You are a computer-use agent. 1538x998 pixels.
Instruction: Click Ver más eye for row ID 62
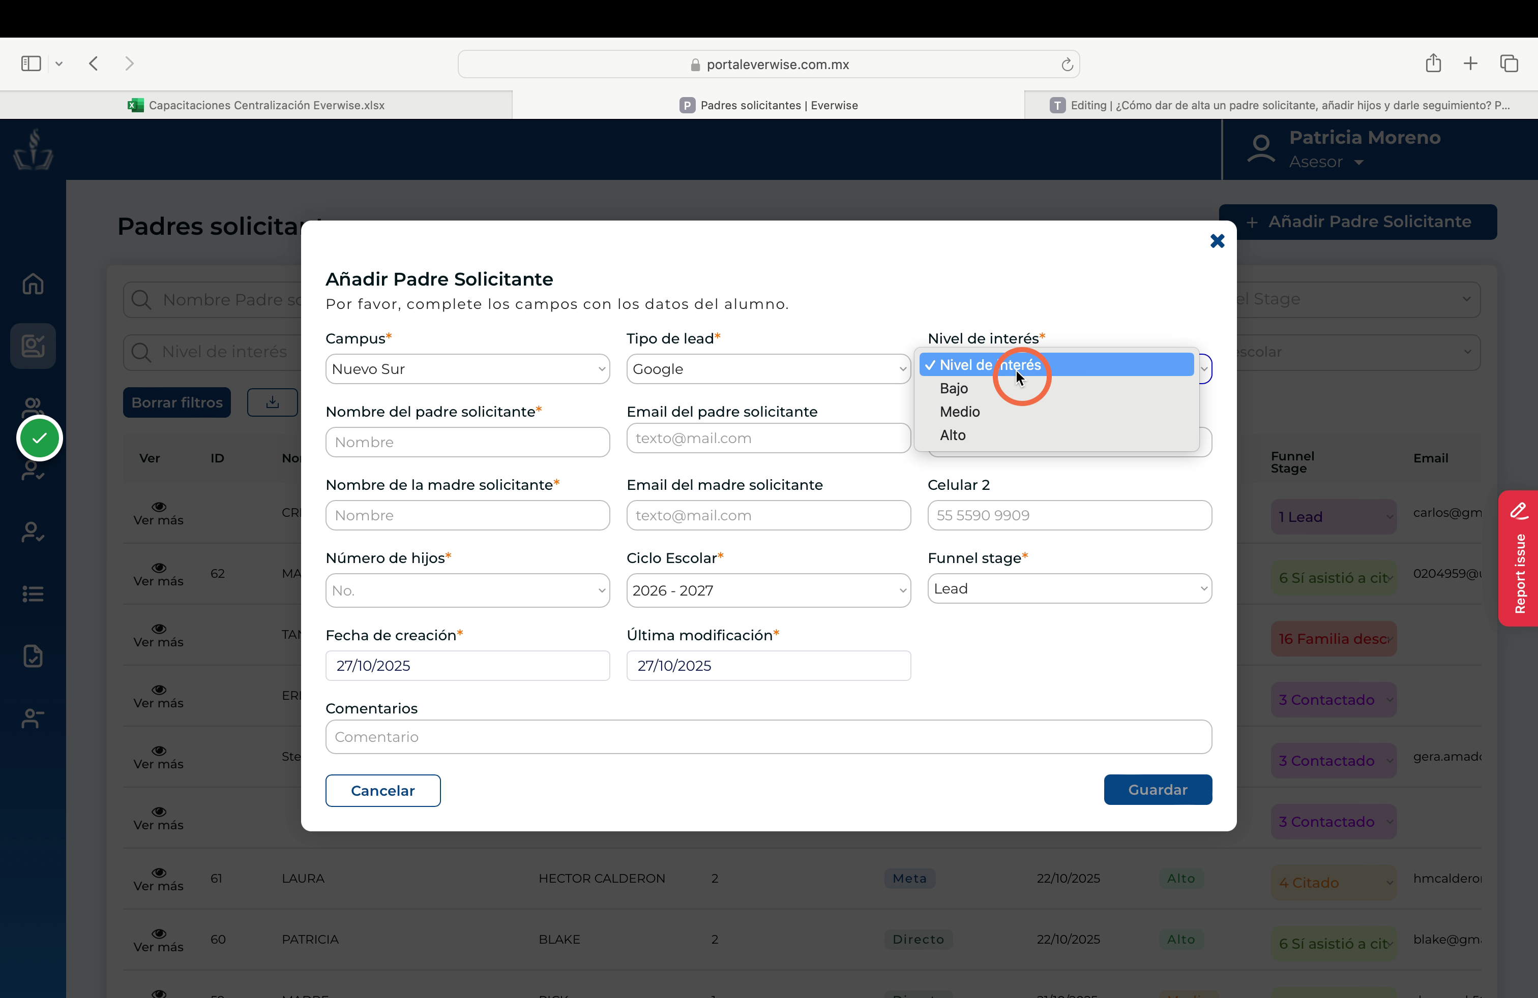159,568
